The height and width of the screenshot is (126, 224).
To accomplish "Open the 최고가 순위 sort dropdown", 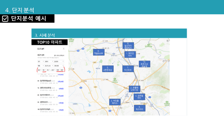I will coord(49,66).
